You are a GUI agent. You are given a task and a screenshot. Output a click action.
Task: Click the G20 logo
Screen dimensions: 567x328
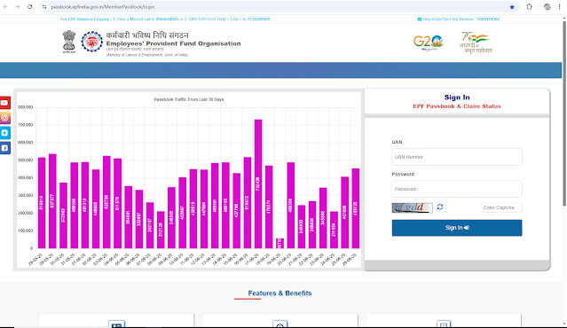pos(429,43)
